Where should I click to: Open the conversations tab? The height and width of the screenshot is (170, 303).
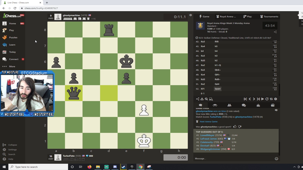pyautogui.click(x=244, y=105)
